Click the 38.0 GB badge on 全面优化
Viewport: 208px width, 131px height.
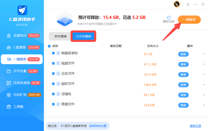tap(34, 36)
